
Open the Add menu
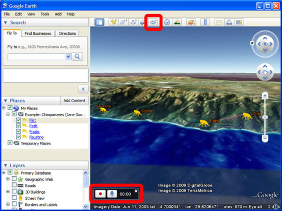pyautogui.click(x=58, y=14)
